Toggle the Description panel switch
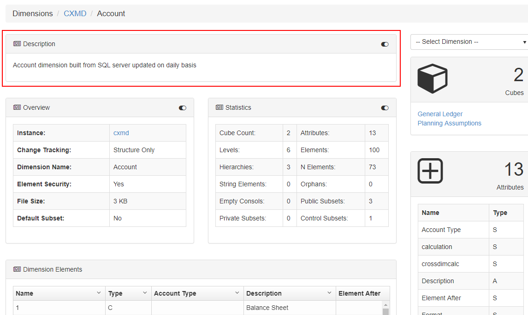 point(385,44)
